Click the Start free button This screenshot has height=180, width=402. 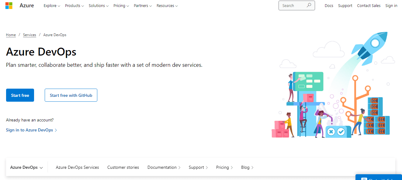tap(20, 95)
